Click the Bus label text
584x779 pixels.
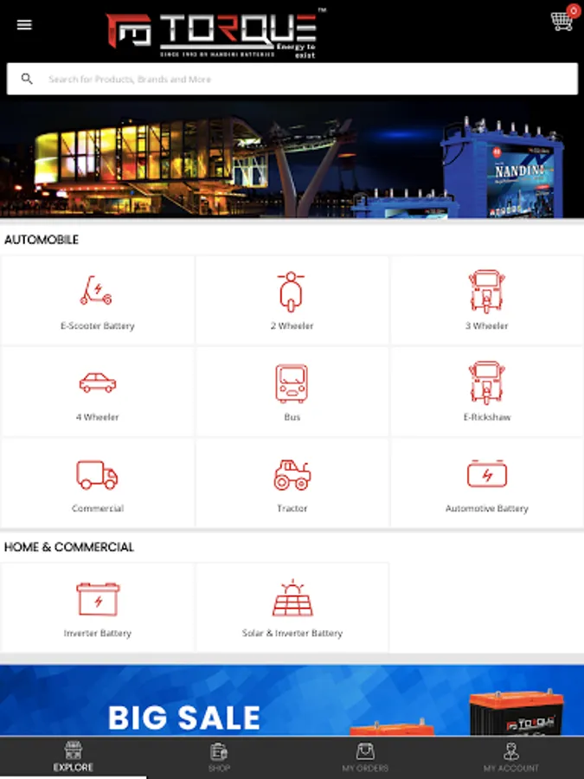pos(292,417)
